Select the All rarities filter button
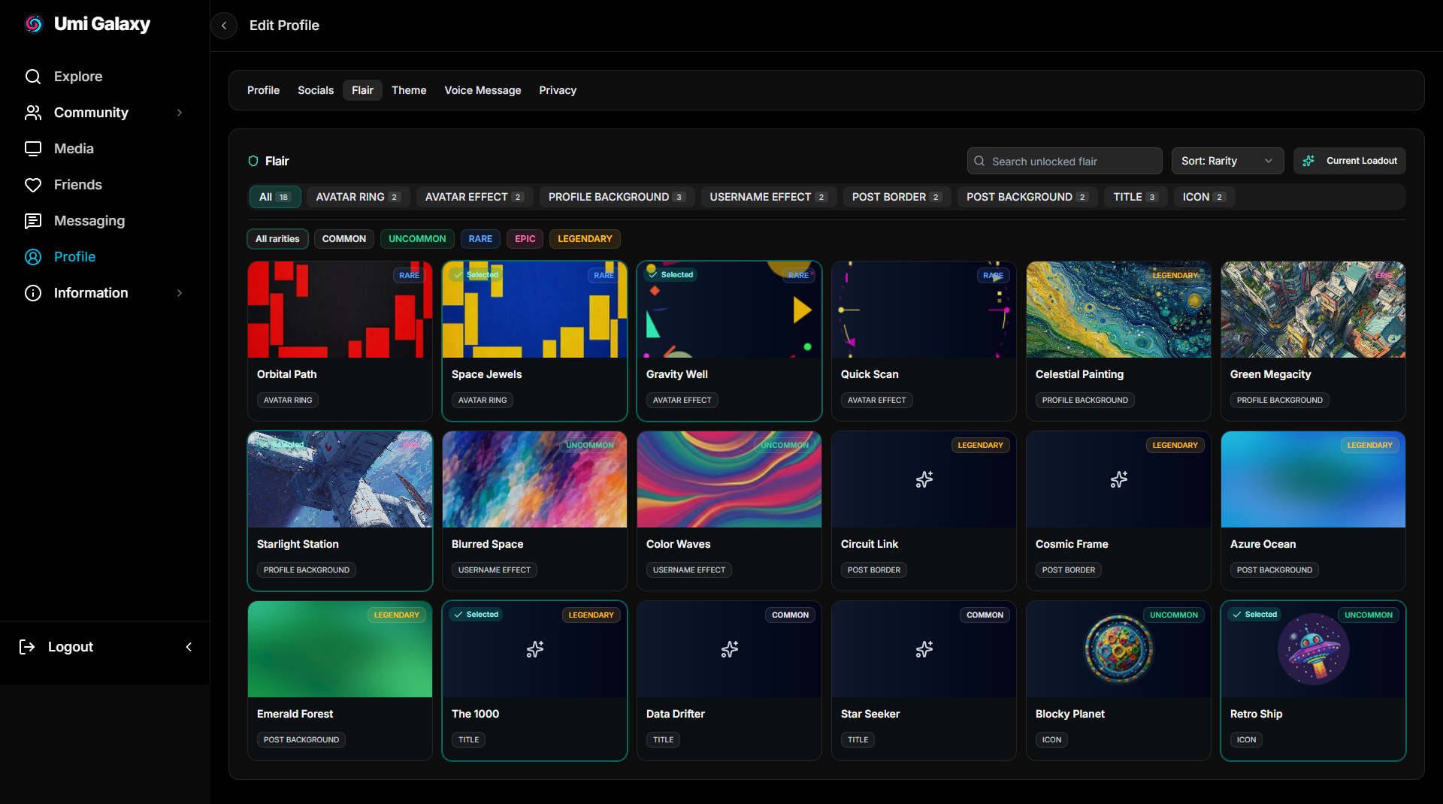Image resolution: width=1443 pixels, height=804 pixels. coord(277,239)
